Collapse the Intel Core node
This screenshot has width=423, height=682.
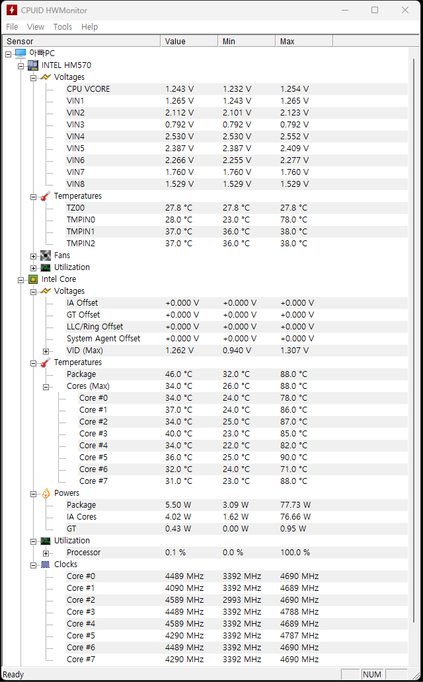point(21,280)
